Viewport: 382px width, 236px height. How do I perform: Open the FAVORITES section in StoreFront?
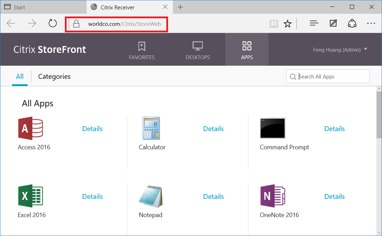point(141,50)
